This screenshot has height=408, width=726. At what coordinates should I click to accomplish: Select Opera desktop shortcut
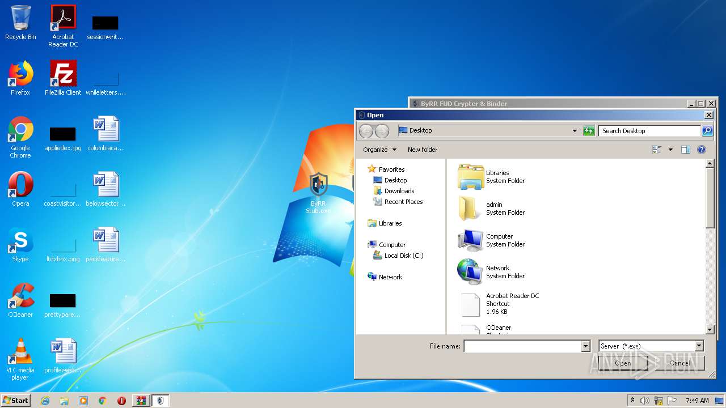coord(20,189)
